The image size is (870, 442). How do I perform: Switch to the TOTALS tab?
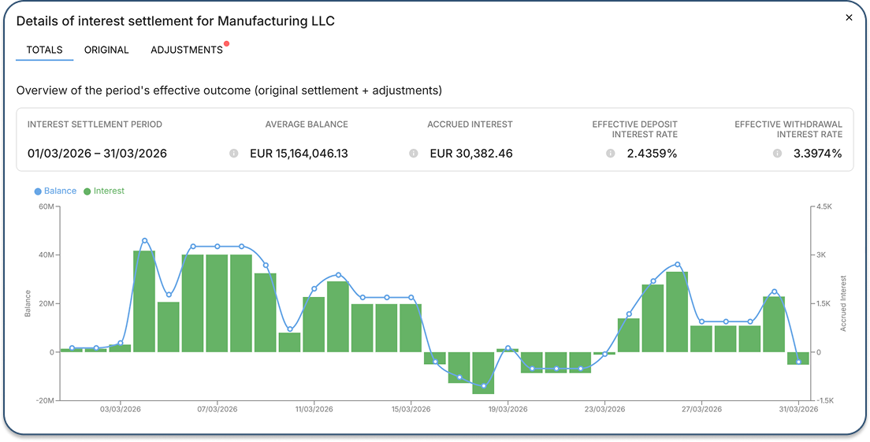(x=44, y=50)
